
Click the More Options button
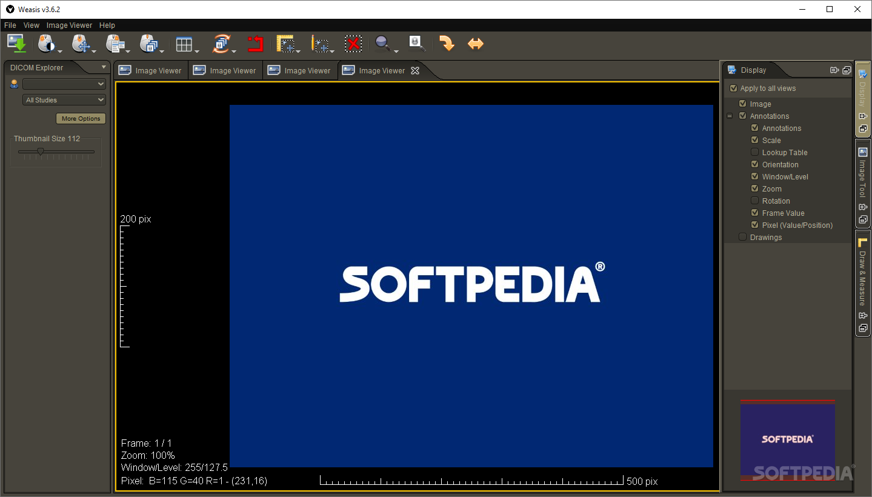81,119
